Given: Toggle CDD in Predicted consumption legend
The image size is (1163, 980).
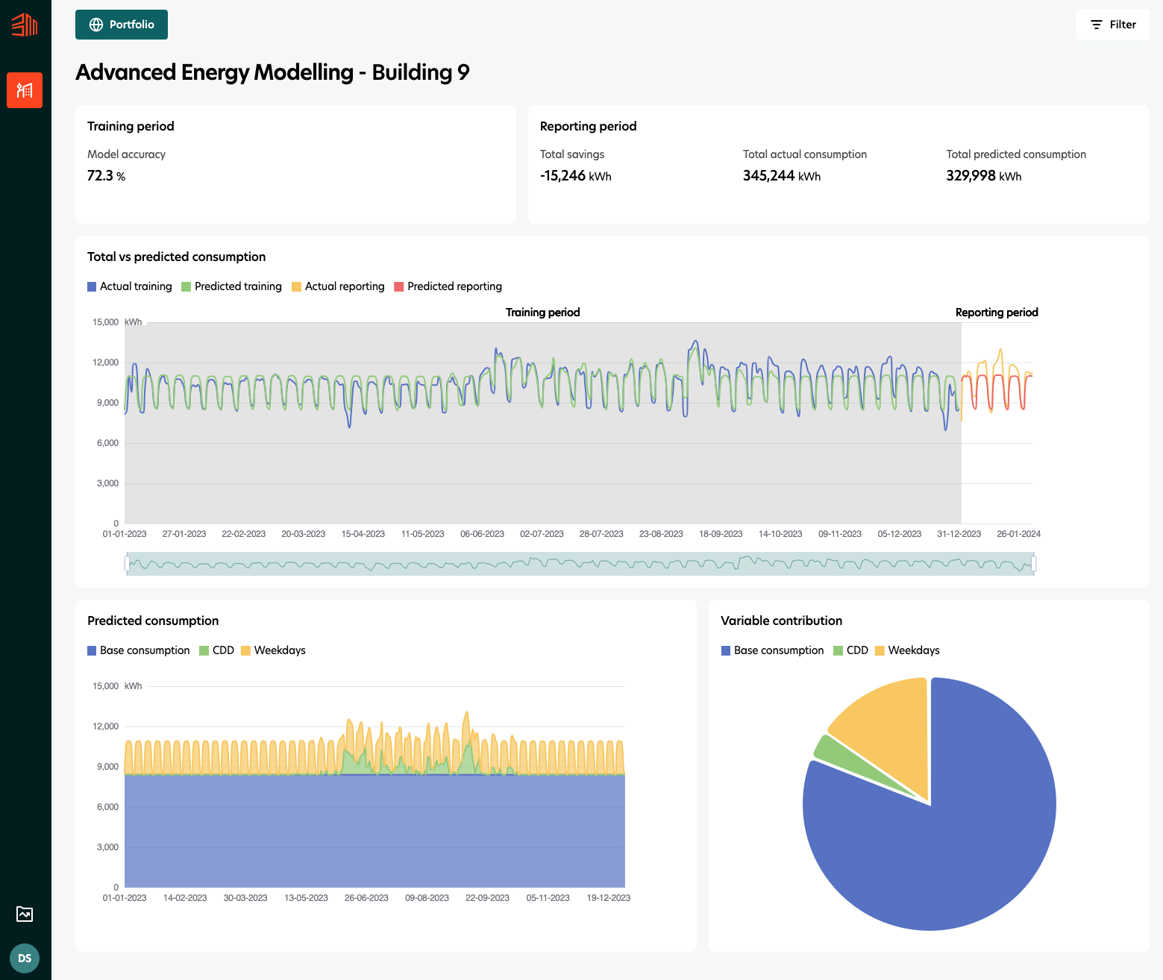Looking at the screenshot, I should click(x=217, y=650).
